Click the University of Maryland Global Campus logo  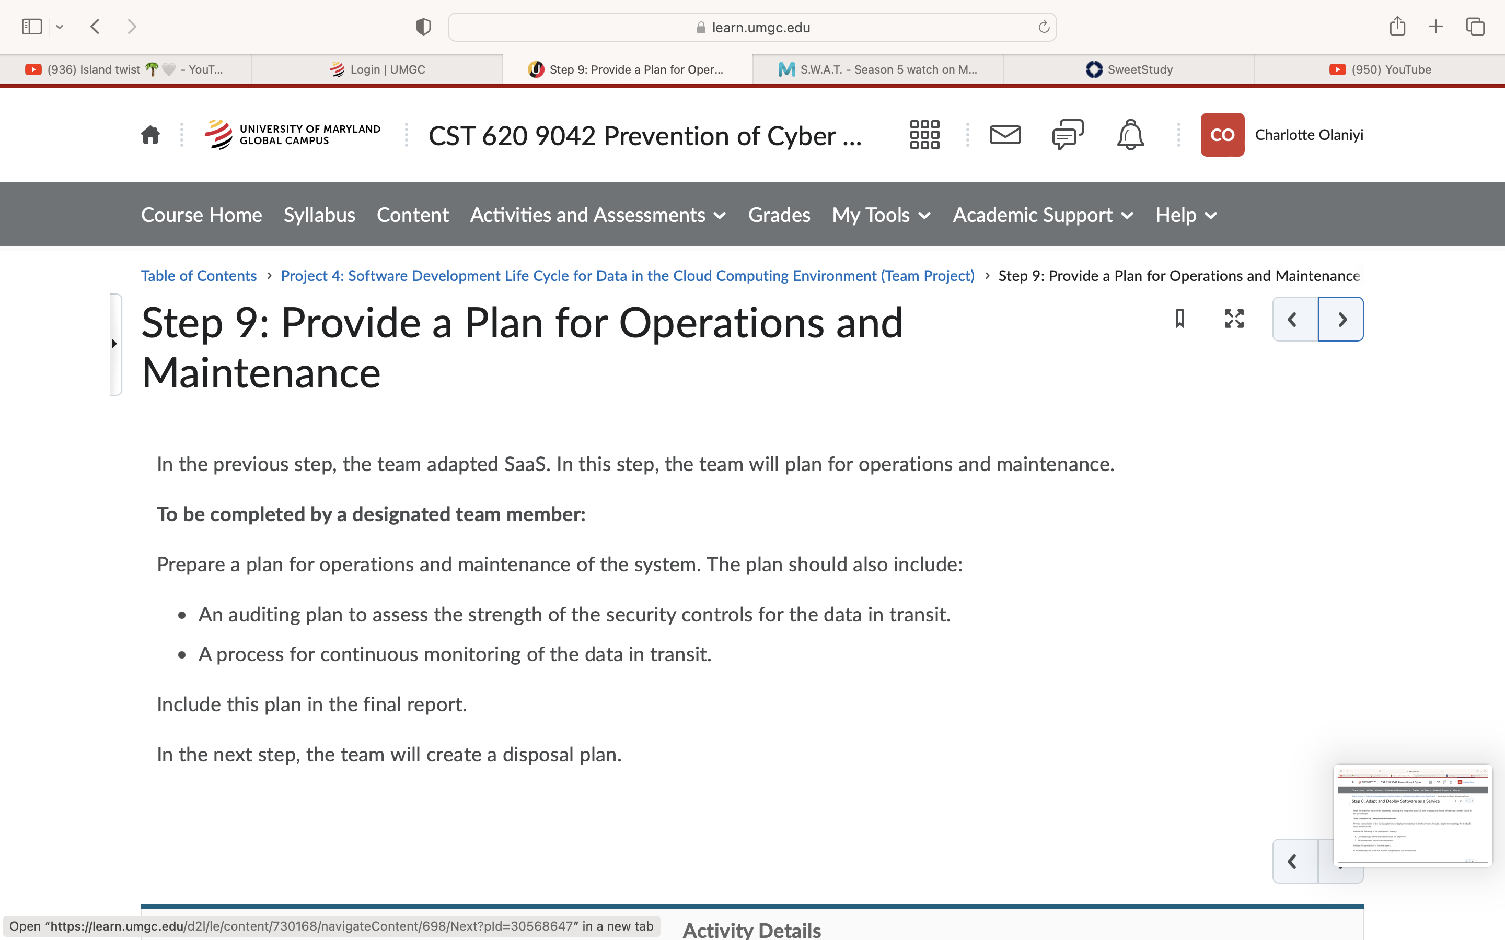292,134
